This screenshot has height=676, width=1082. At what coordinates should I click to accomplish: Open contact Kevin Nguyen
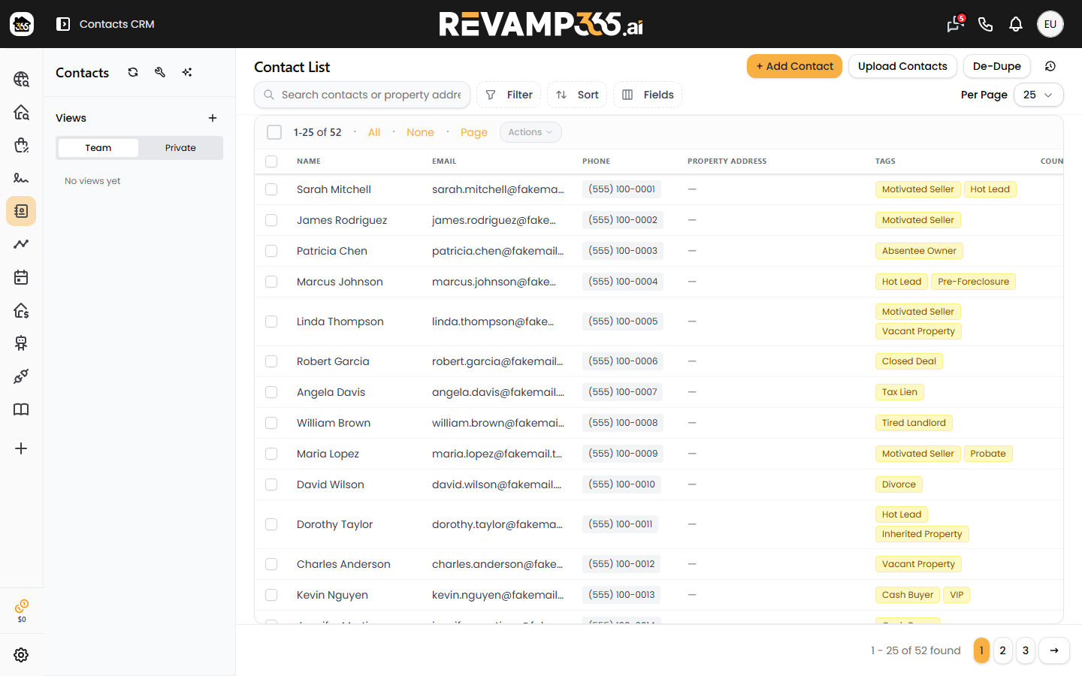point(332,595)
